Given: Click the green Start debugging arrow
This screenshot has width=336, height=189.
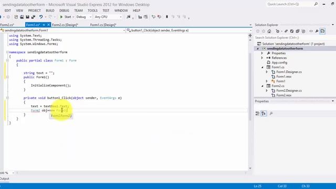Looking at the screenshot, I should point(61,17).
